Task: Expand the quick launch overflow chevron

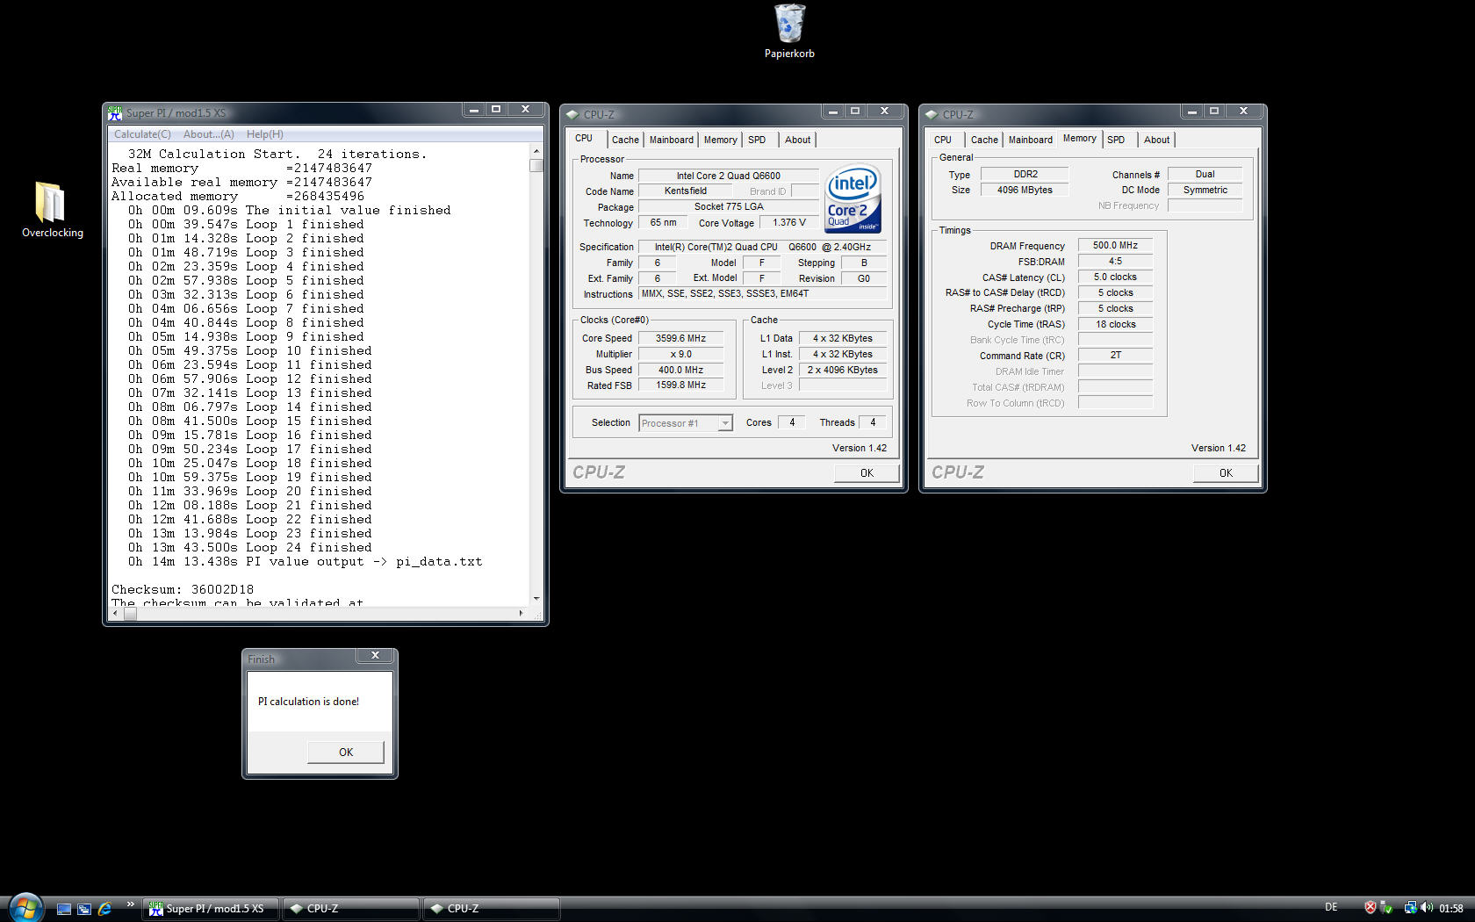Action: coord(131,904)
